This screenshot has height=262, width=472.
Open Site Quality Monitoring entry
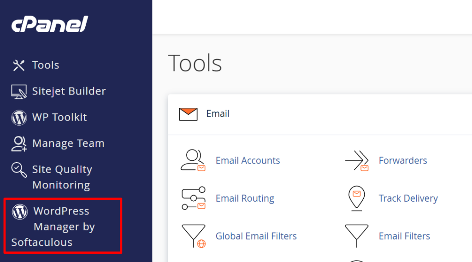point(62,177)
